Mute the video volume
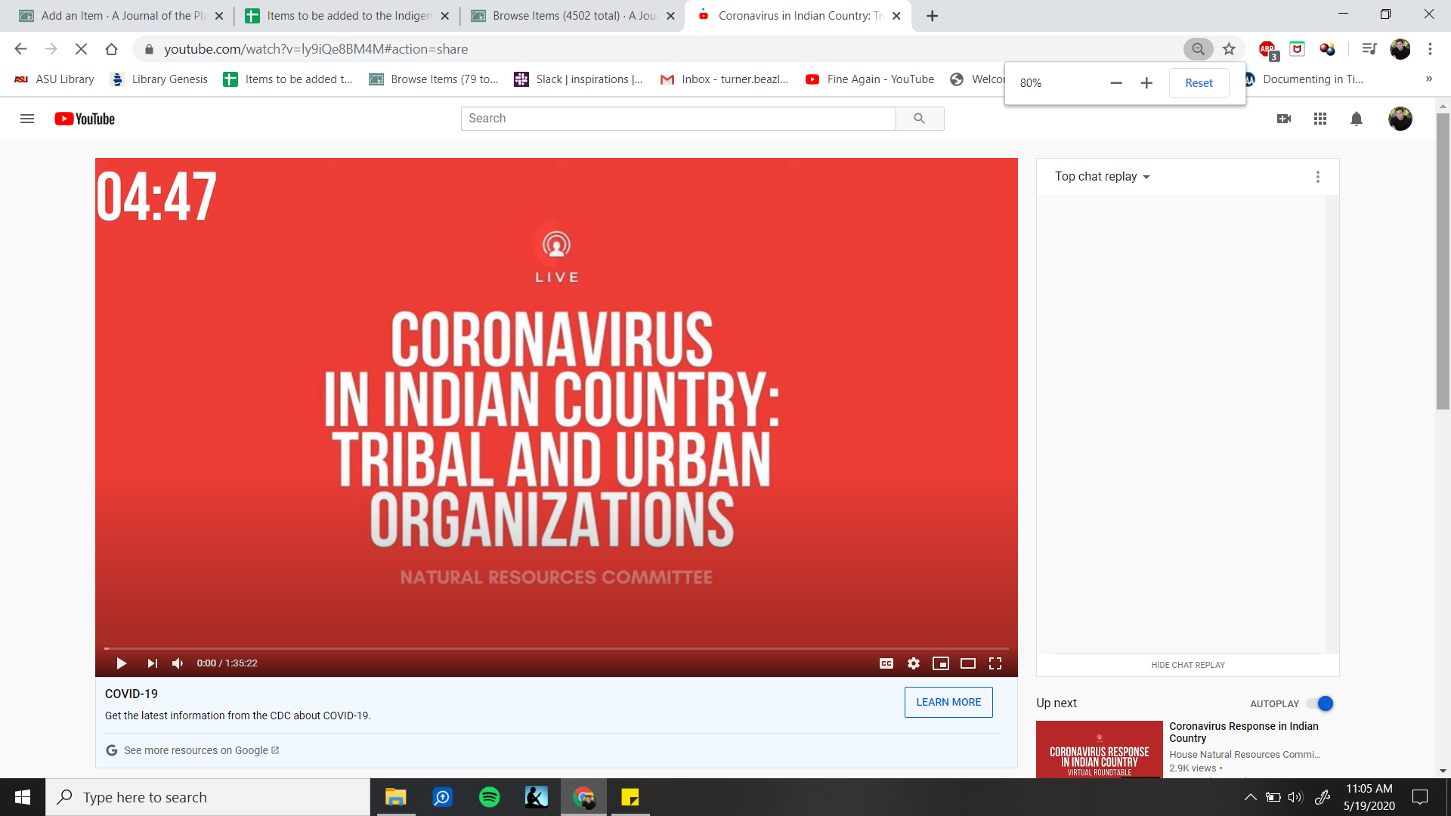1451x816 pixels. pyautogui.click(x=178, y=663)
